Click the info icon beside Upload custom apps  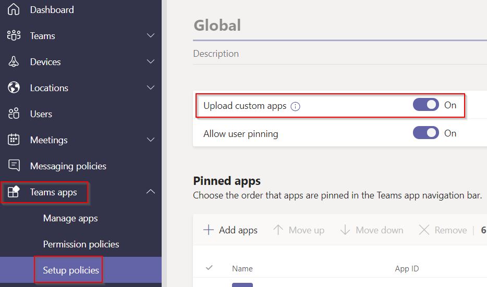coord(295,106)
